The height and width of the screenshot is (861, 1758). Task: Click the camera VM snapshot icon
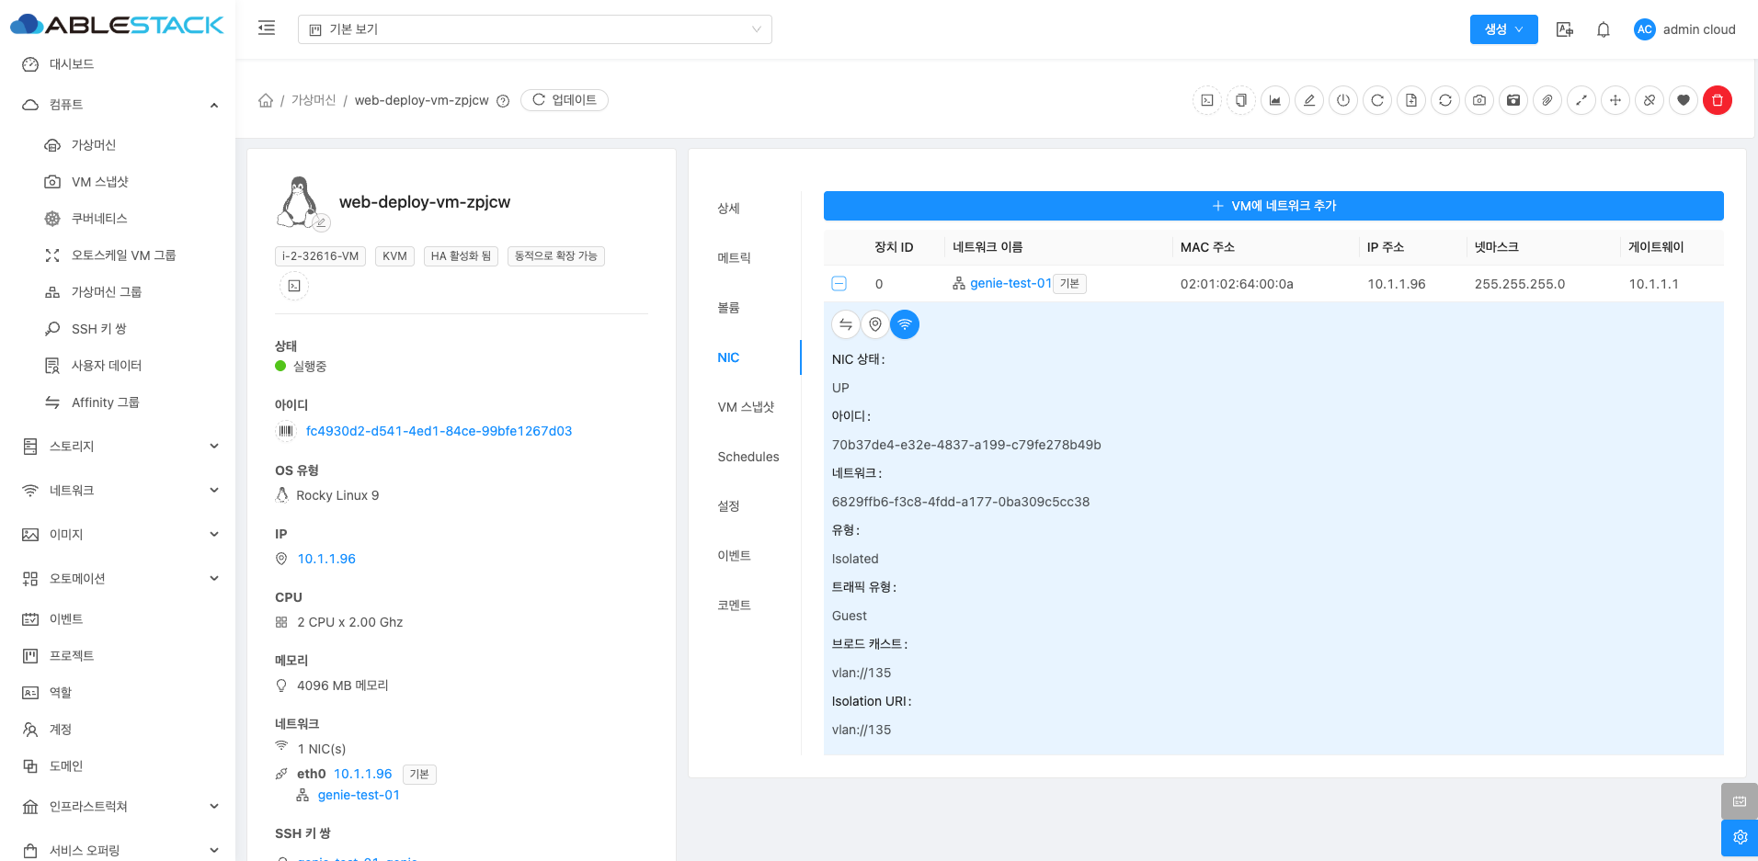1478,100
